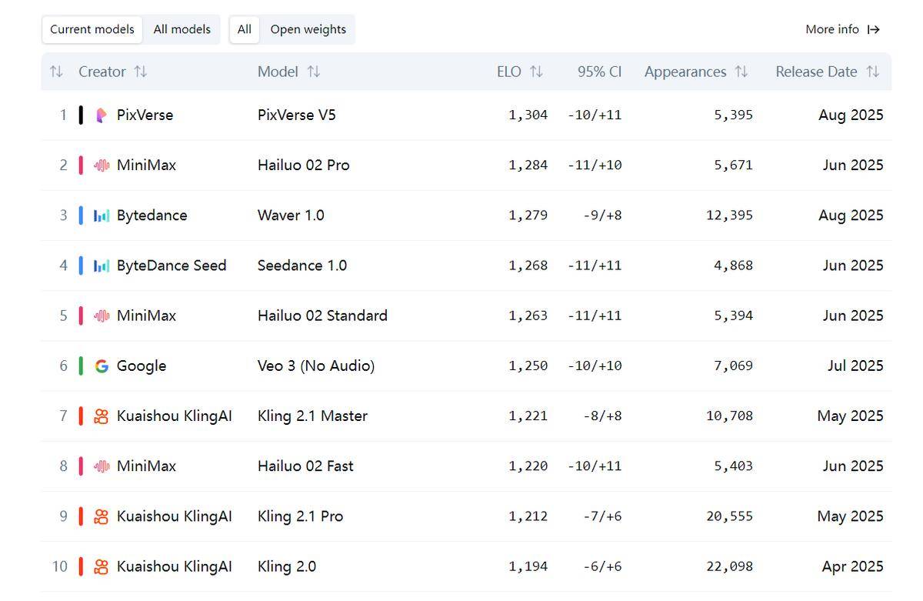Switch to Current models view
The height and width of the screenshot is (601, 923).
pyautogui.click(x=92, y=29)
